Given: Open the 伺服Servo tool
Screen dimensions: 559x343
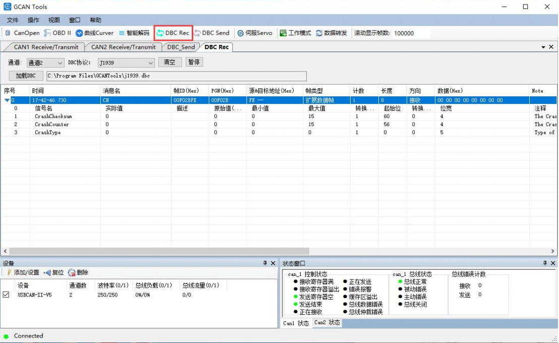Looking at the screenshot, I should 255,33.
